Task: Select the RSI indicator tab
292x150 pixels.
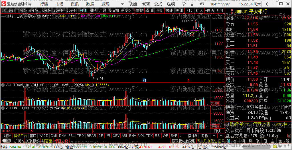Action: (157, 136)
